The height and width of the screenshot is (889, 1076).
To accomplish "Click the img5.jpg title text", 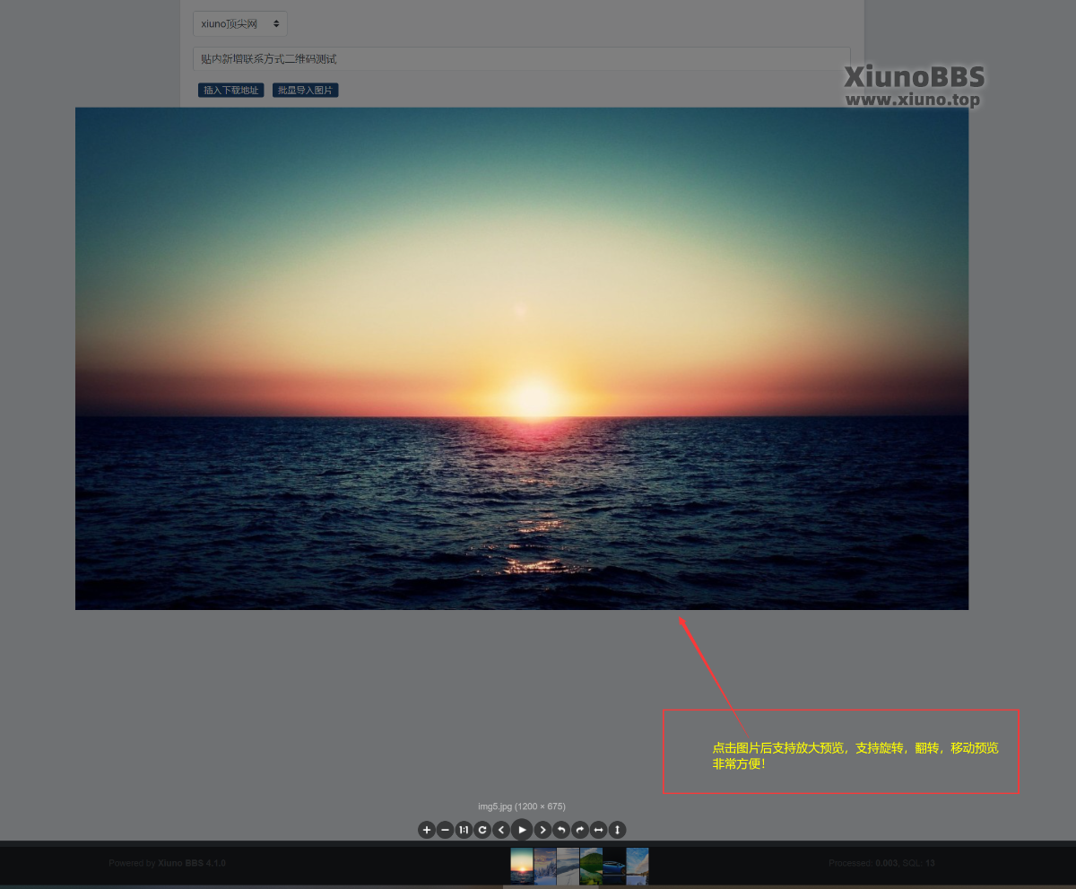I will point(522,806).
